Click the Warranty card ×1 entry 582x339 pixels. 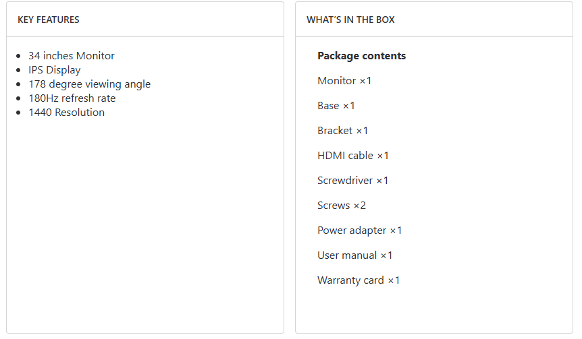tap(359, 280)
